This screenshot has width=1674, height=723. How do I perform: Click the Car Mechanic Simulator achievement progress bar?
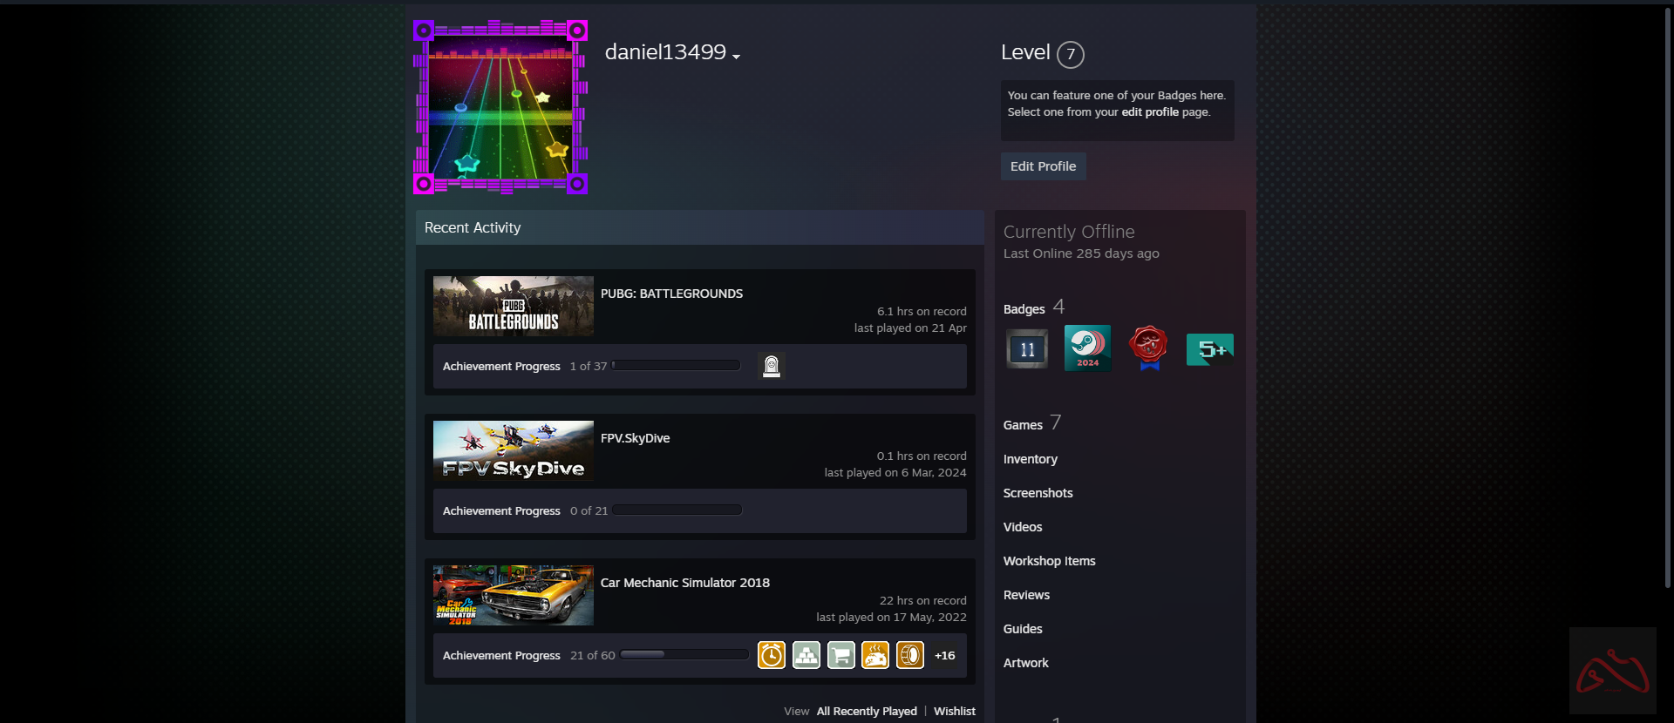pyautogui.click(x=684, y=655)
